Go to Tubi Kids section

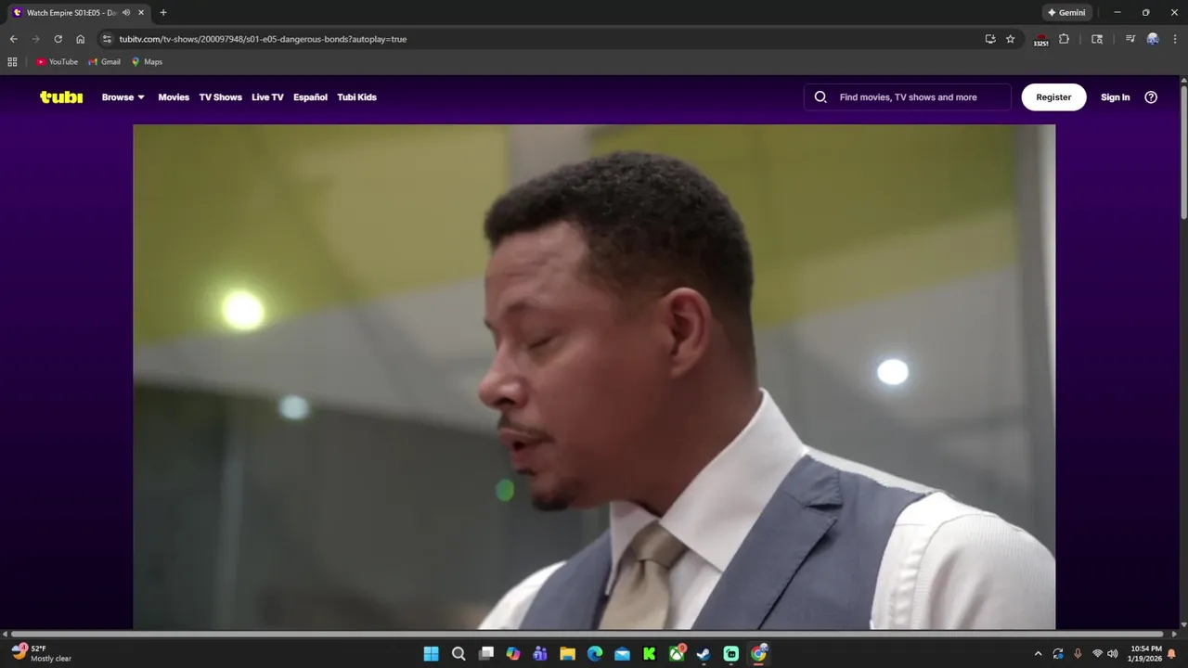(356, 96)
